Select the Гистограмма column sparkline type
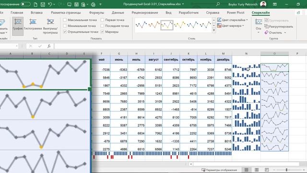The height and width of the screenshot is (173, 307). [33, 25]
